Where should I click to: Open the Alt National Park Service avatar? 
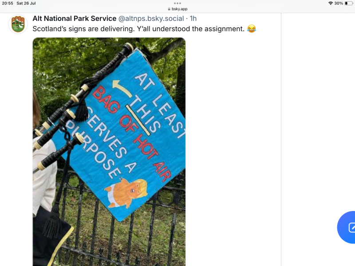(x=18, y=24)
